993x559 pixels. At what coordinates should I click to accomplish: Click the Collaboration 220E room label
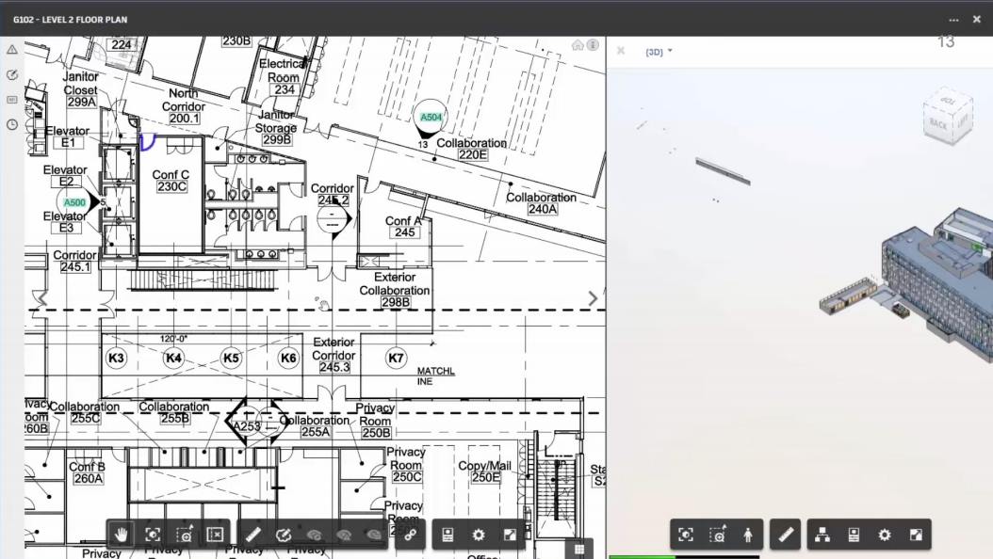(x=472, y=149)
